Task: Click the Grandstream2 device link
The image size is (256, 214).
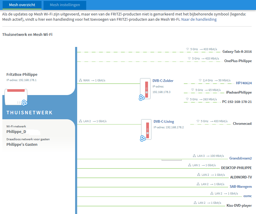Action: click(x=241, y=159)
